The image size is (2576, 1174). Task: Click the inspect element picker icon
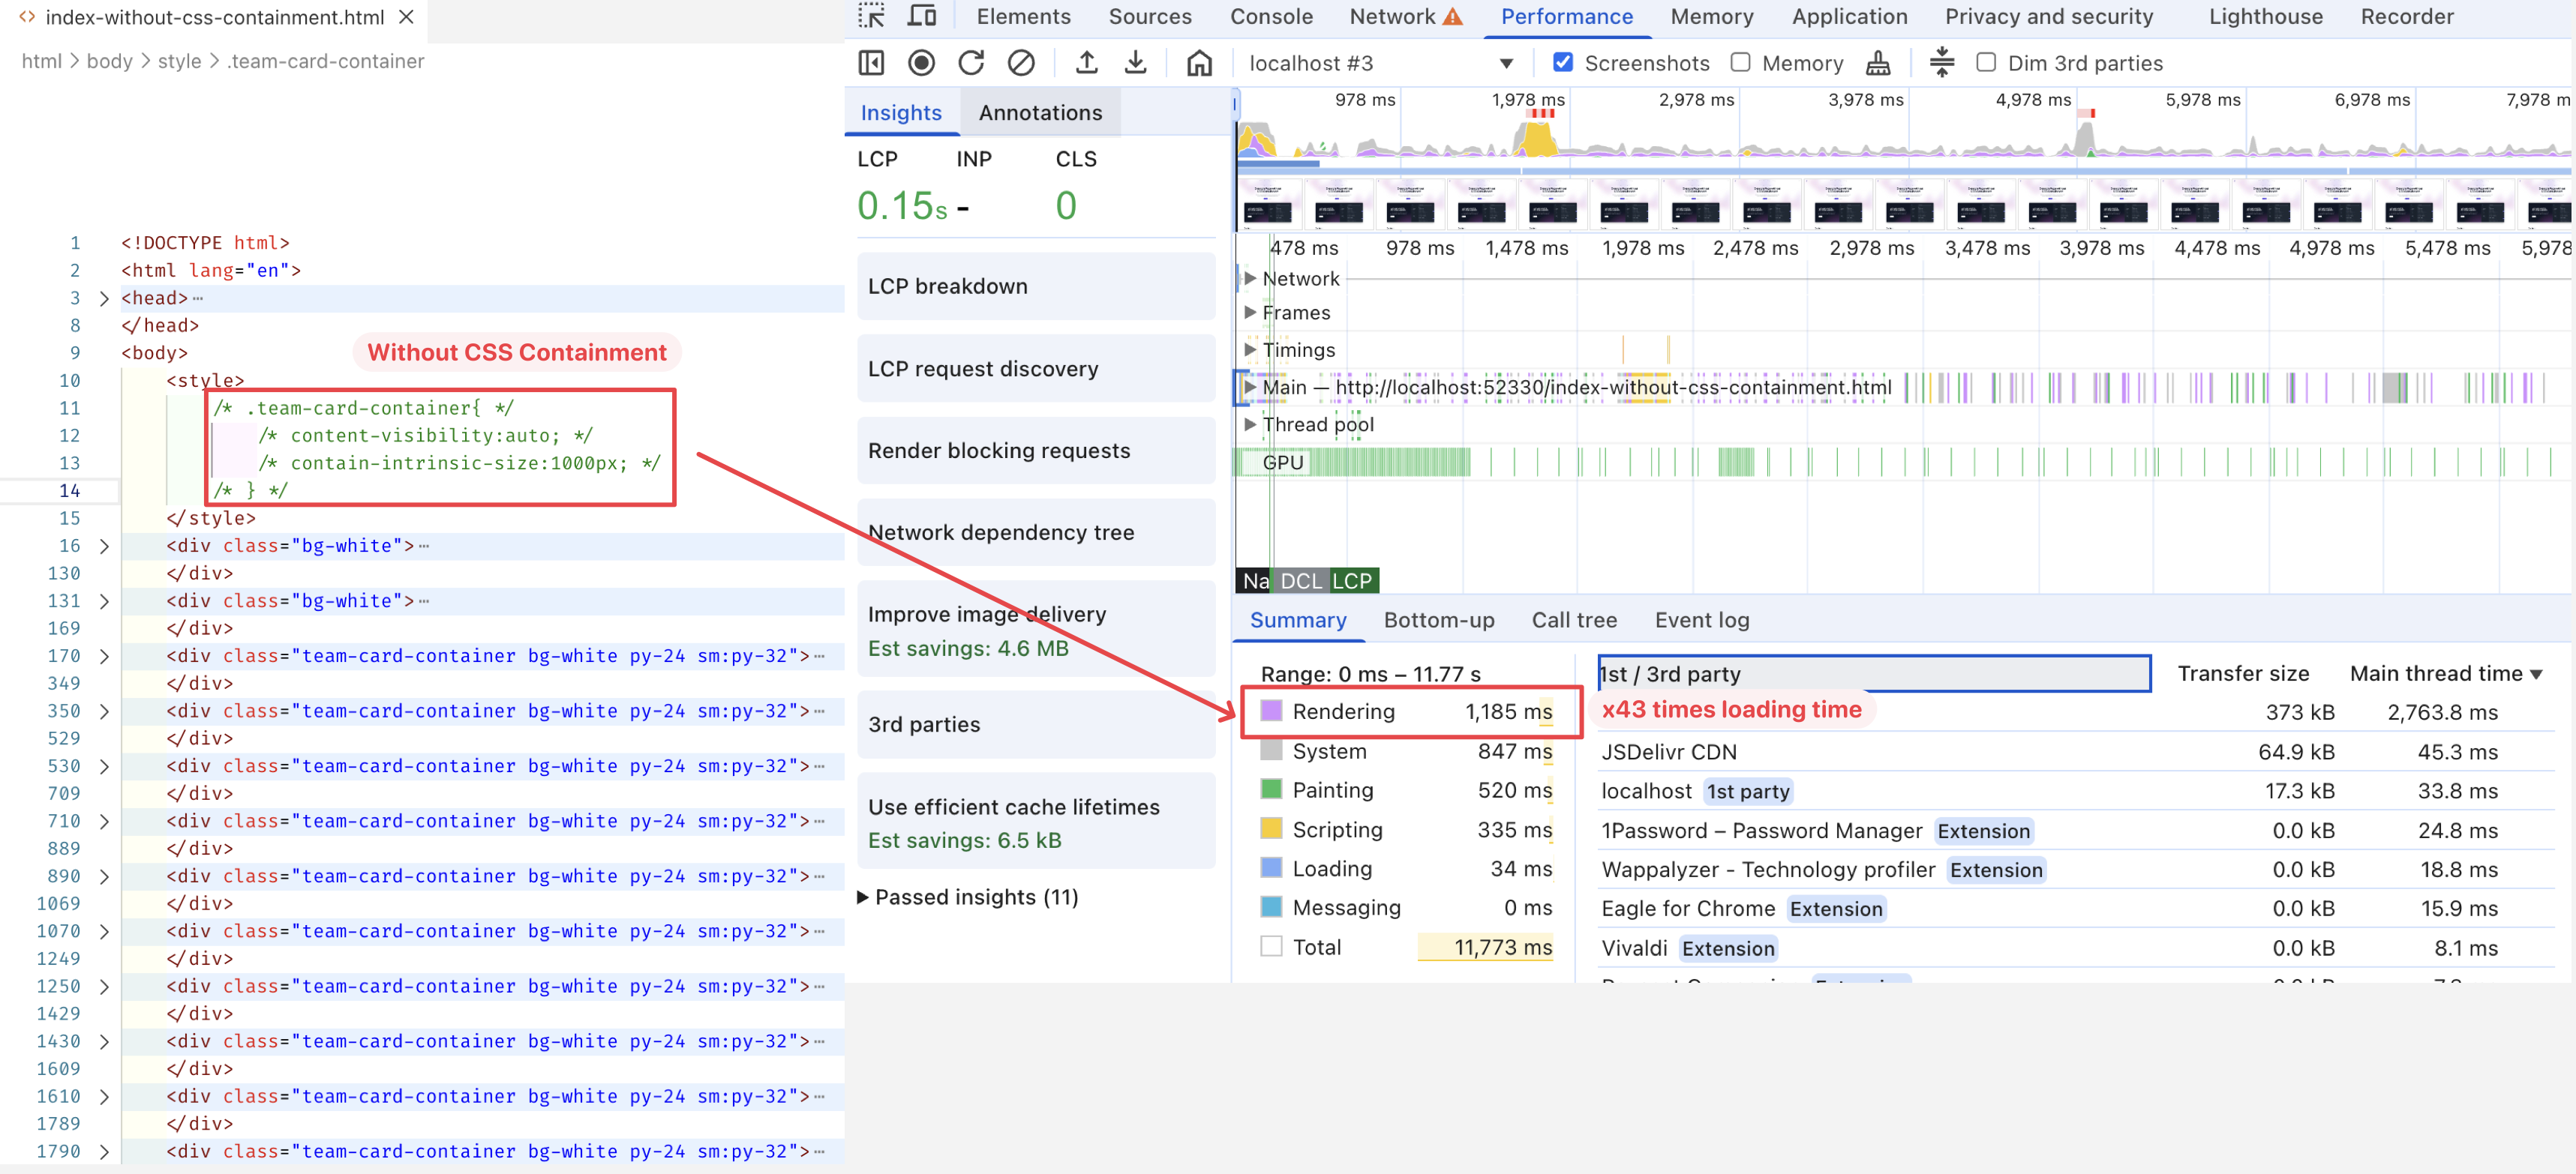[x=871, y=16]
